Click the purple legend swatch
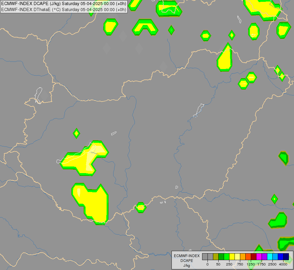 point(265,256)
